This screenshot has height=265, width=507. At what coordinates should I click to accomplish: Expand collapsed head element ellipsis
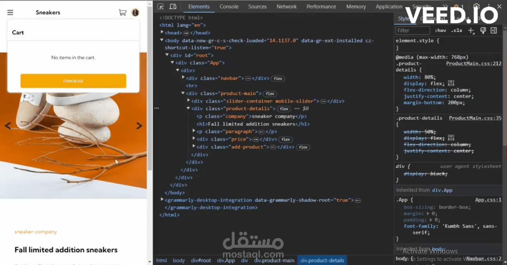186,33
